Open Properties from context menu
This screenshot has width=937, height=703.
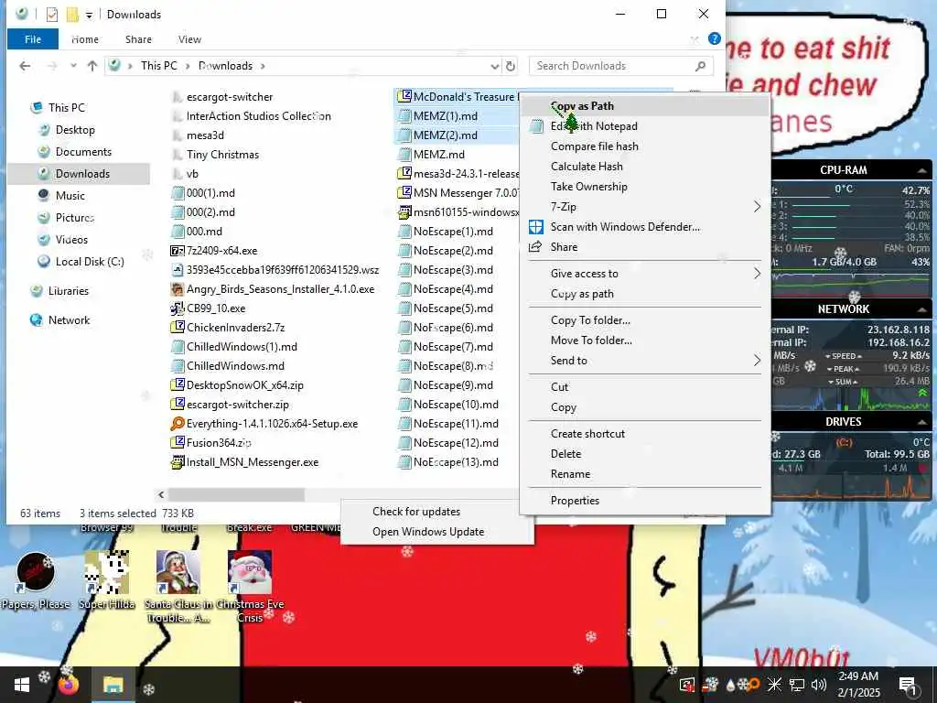point(644,501)
